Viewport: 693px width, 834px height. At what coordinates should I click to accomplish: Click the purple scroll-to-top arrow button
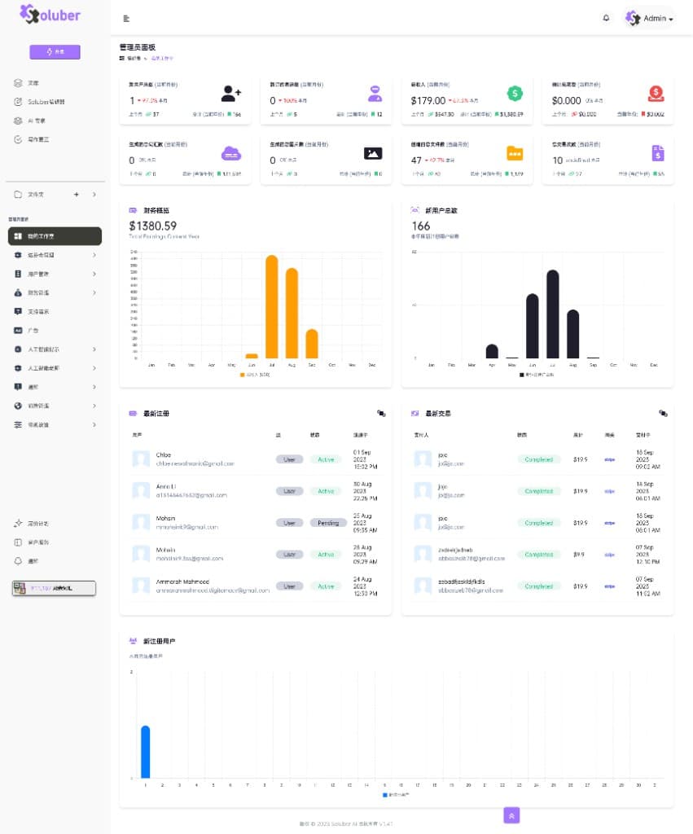[x=511, y=815]
